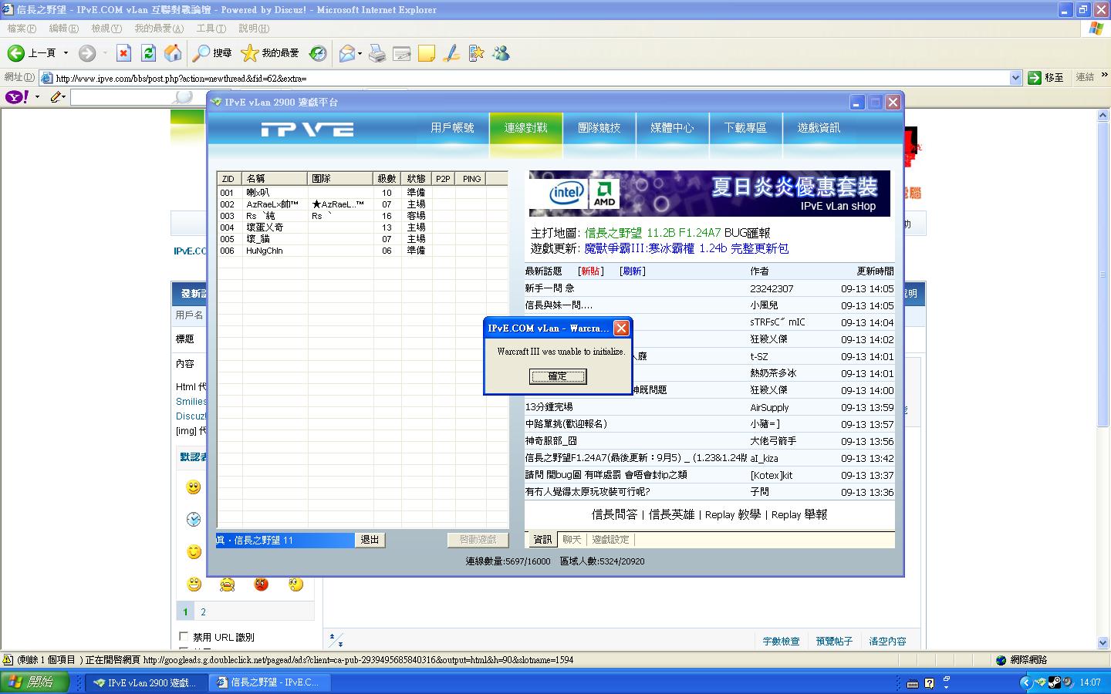Open the IE History icon

[318, 53]
